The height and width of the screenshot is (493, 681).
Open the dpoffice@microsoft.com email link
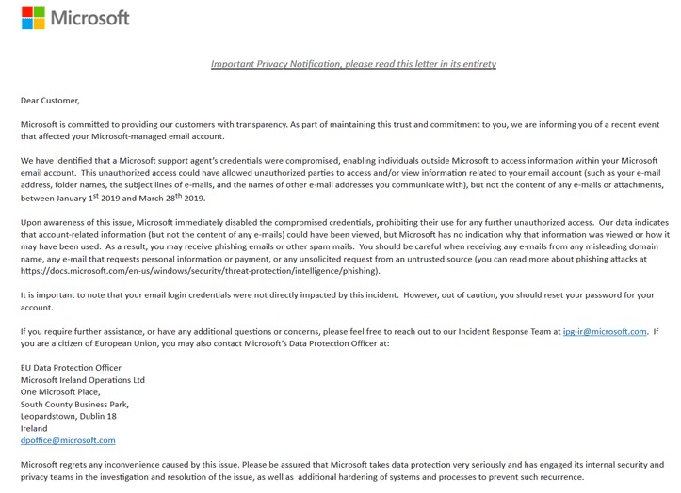tap(68, 440)
